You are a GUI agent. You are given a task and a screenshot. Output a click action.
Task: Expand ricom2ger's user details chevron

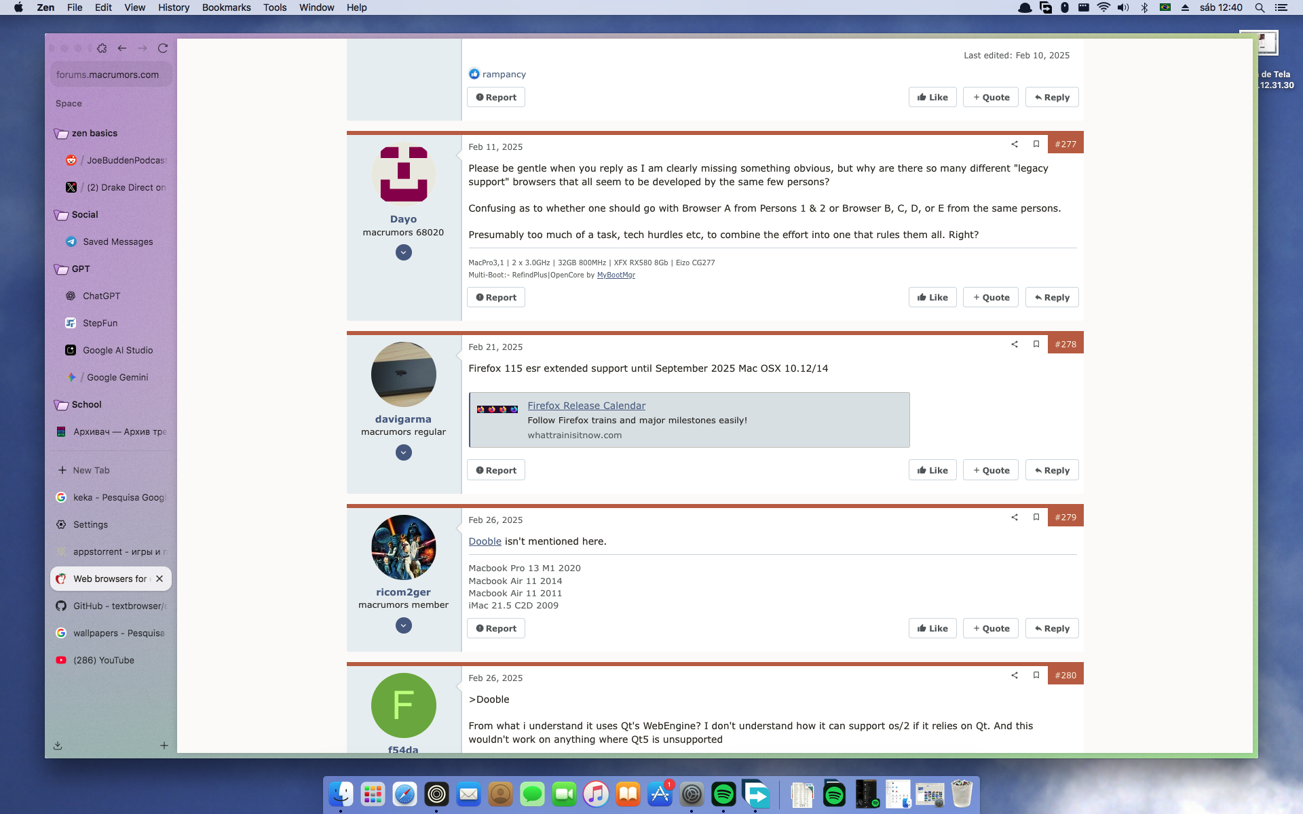[x=403, y=625]
